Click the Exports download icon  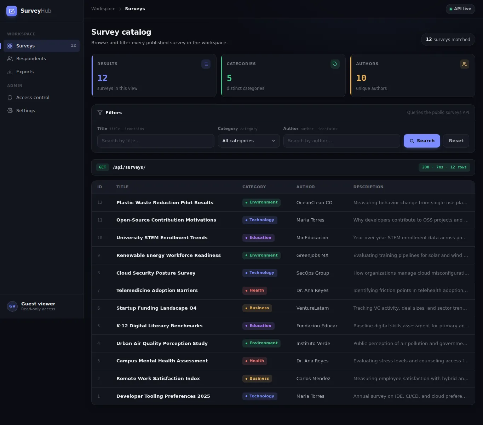pos(10,72)
